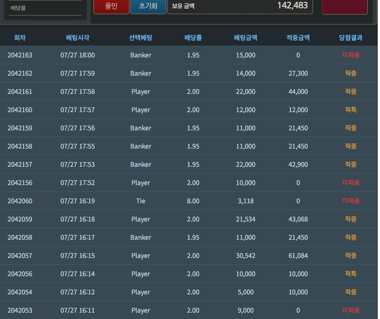Click 미적중 result for round 2042060
This screenshot has width=380, height=319.
351,201
